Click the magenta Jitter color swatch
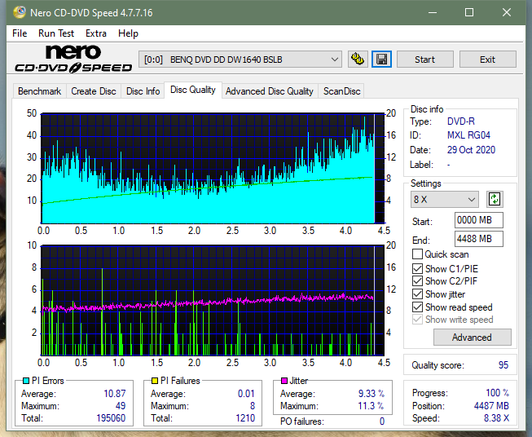The width and height of the screenshot is (532, 437). (x=284, y=381)
